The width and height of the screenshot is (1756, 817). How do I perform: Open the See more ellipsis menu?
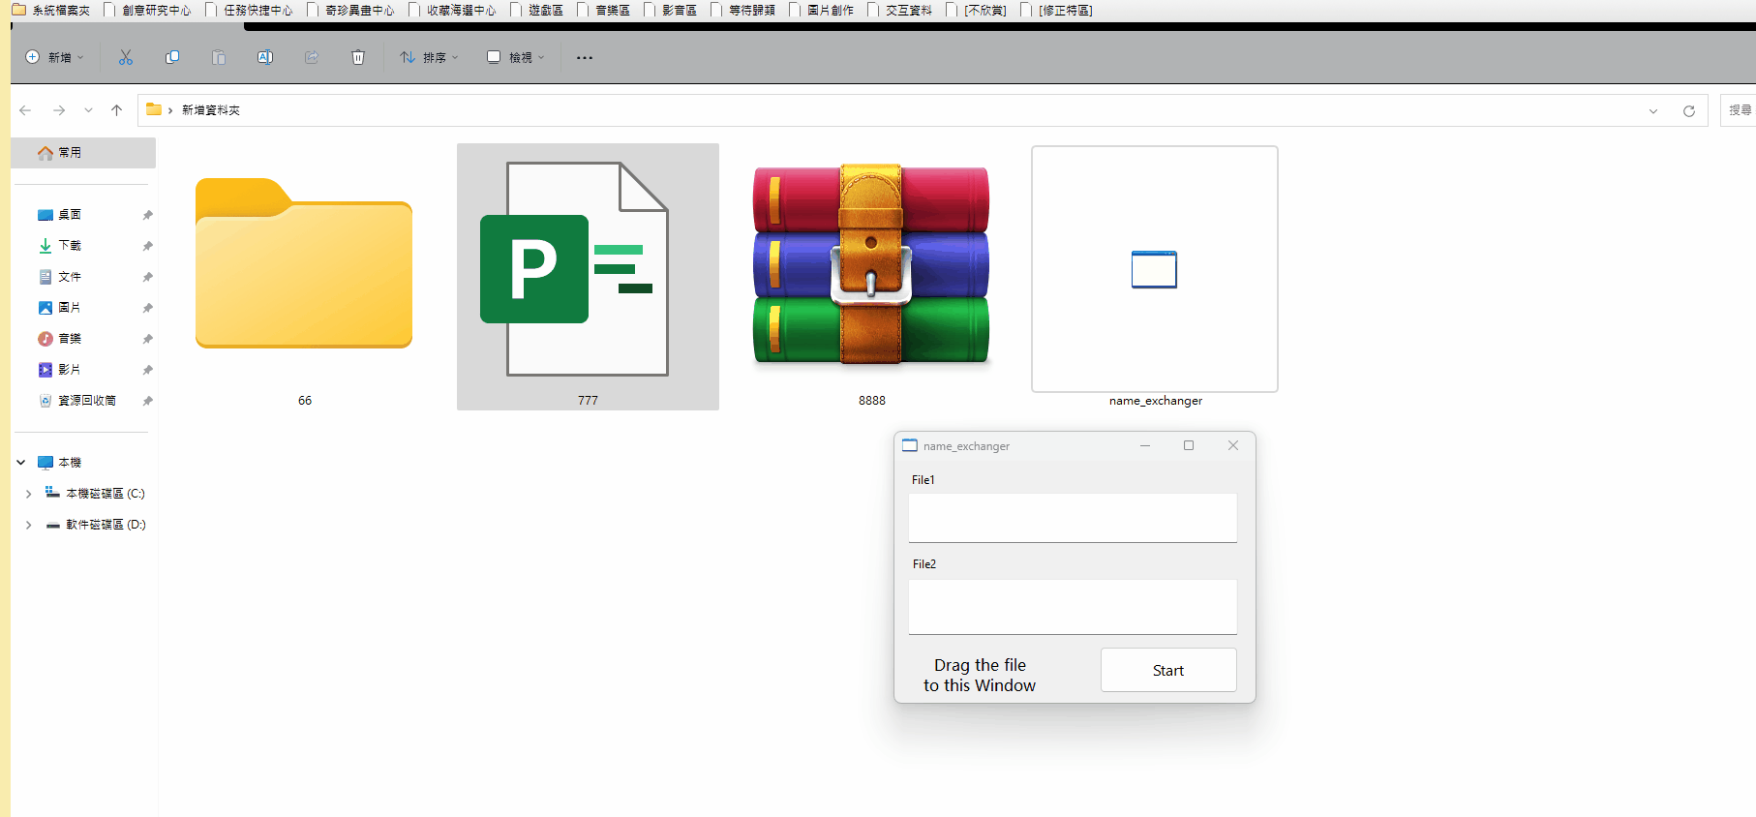(x=584, y=58)
